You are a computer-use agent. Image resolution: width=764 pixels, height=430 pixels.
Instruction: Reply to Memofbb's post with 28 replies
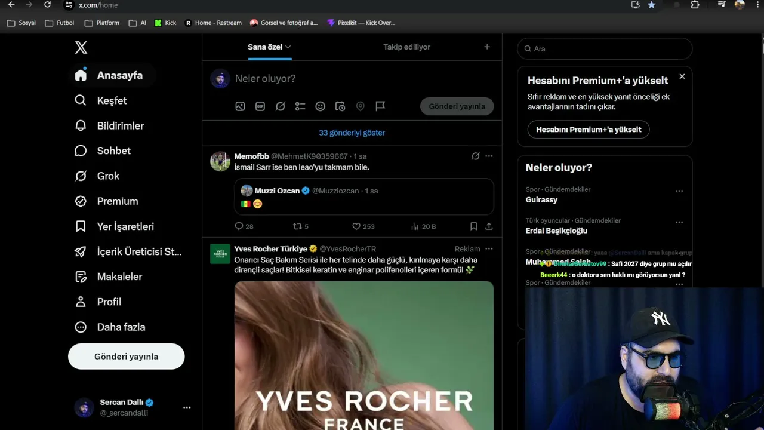244,226
